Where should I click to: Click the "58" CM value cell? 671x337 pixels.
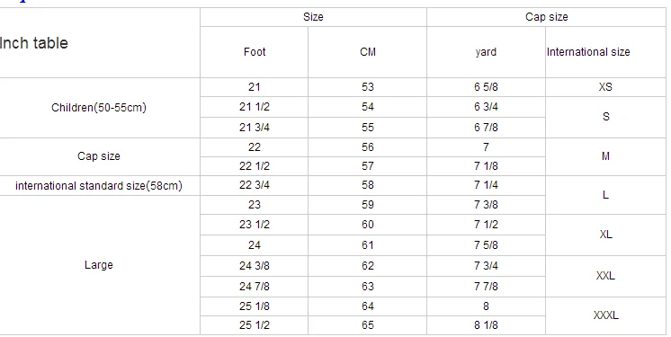click(x=368, y=185)
